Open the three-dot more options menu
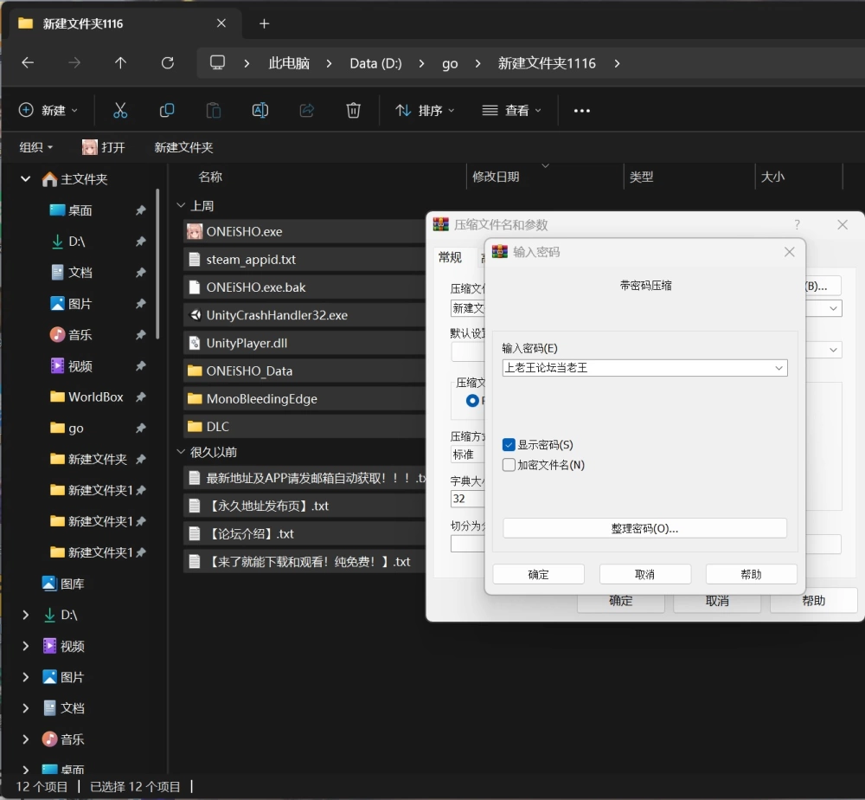The width and height of the screenshot is (865, 800). [581, 111]
